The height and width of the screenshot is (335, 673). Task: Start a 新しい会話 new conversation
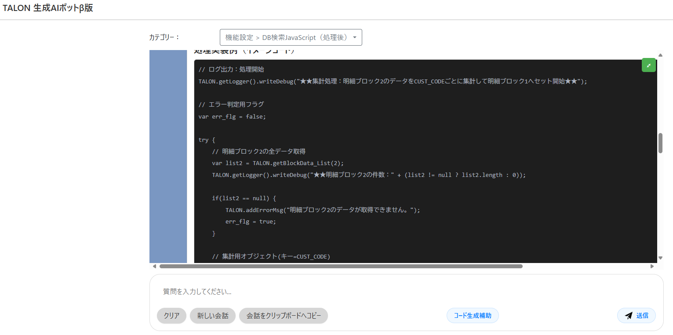click(x=213, y=315)
